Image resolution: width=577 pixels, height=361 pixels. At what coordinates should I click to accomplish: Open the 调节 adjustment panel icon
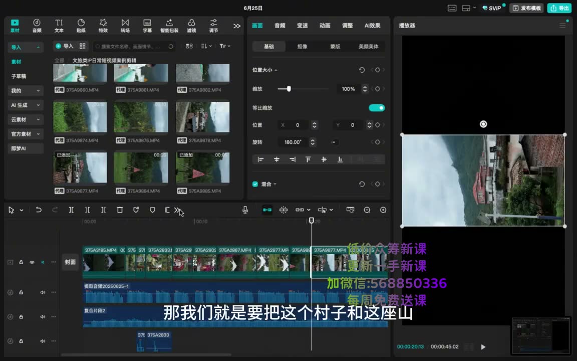pos(213,26)
